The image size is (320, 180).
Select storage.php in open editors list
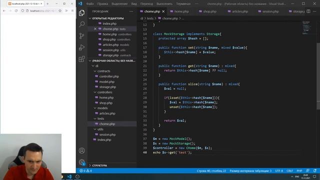coord(112,55)
